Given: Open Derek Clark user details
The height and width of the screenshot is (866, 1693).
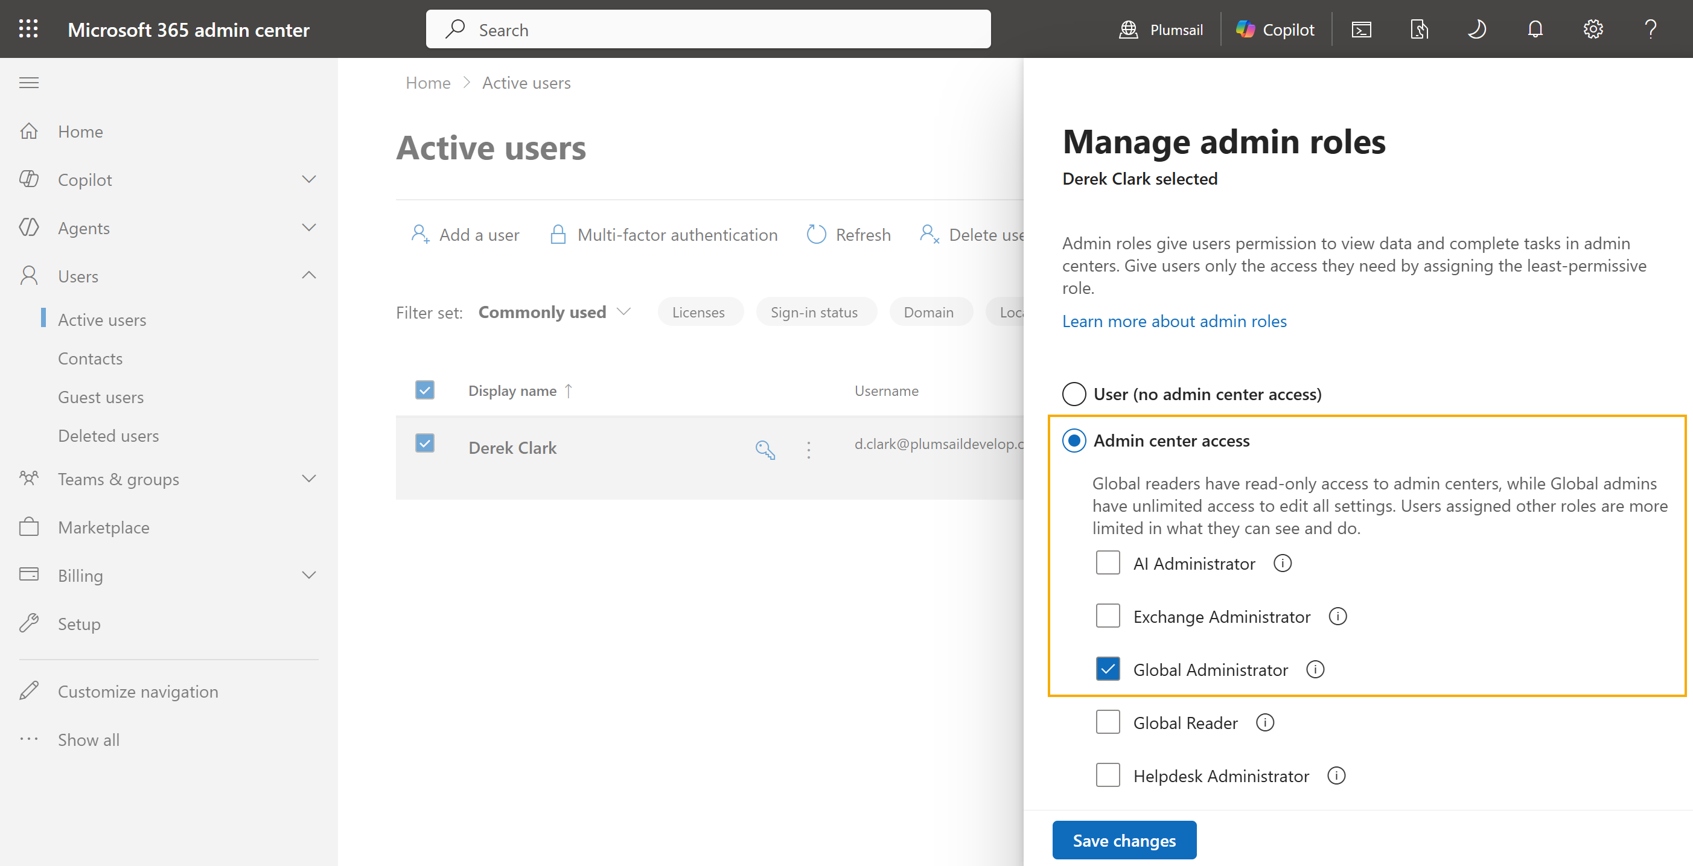Looking at the screenshot, I should [512, 448].
